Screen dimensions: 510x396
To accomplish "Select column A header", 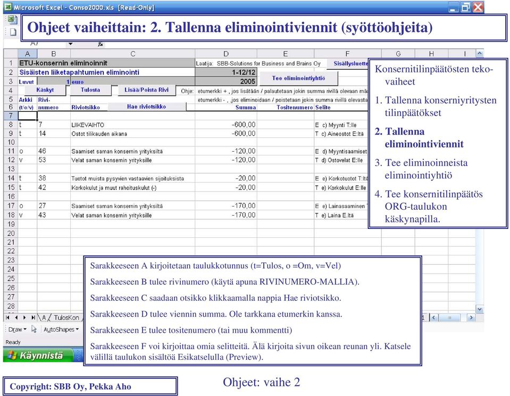I will (27, 54).
